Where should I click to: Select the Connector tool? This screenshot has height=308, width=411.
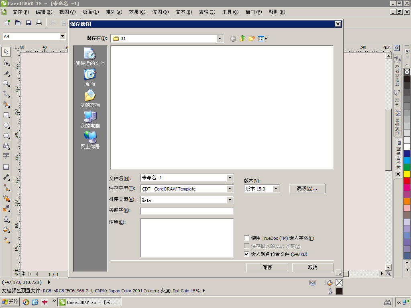(x=6, y=188)
